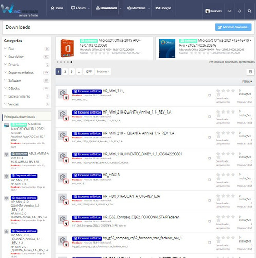Viewport: 256px width, 258px height.
Task: Expand the E-Books category chevron
Action: coord(5,88)
